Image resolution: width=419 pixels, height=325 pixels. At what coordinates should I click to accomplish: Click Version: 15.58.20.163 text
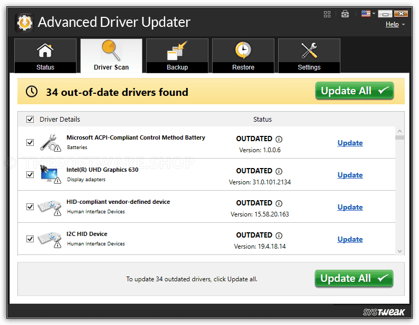click(260, 214)
